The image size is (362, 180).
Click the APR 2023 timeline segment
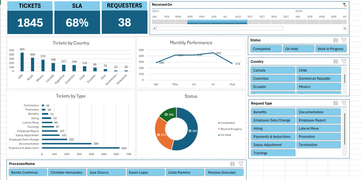(193, 22)
